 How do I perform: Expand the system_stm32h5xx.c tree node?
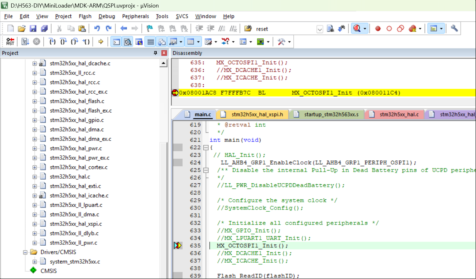point(35,262)
